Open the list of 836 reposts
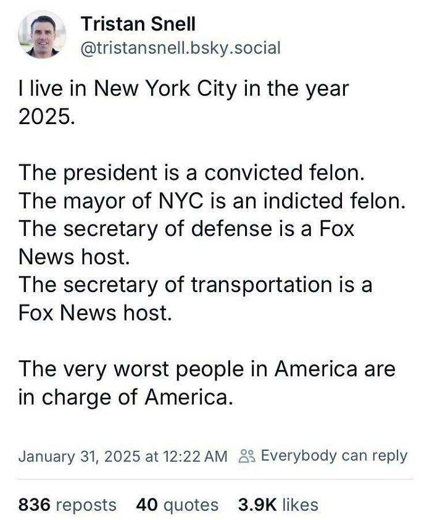 click(x=69, y=505)
